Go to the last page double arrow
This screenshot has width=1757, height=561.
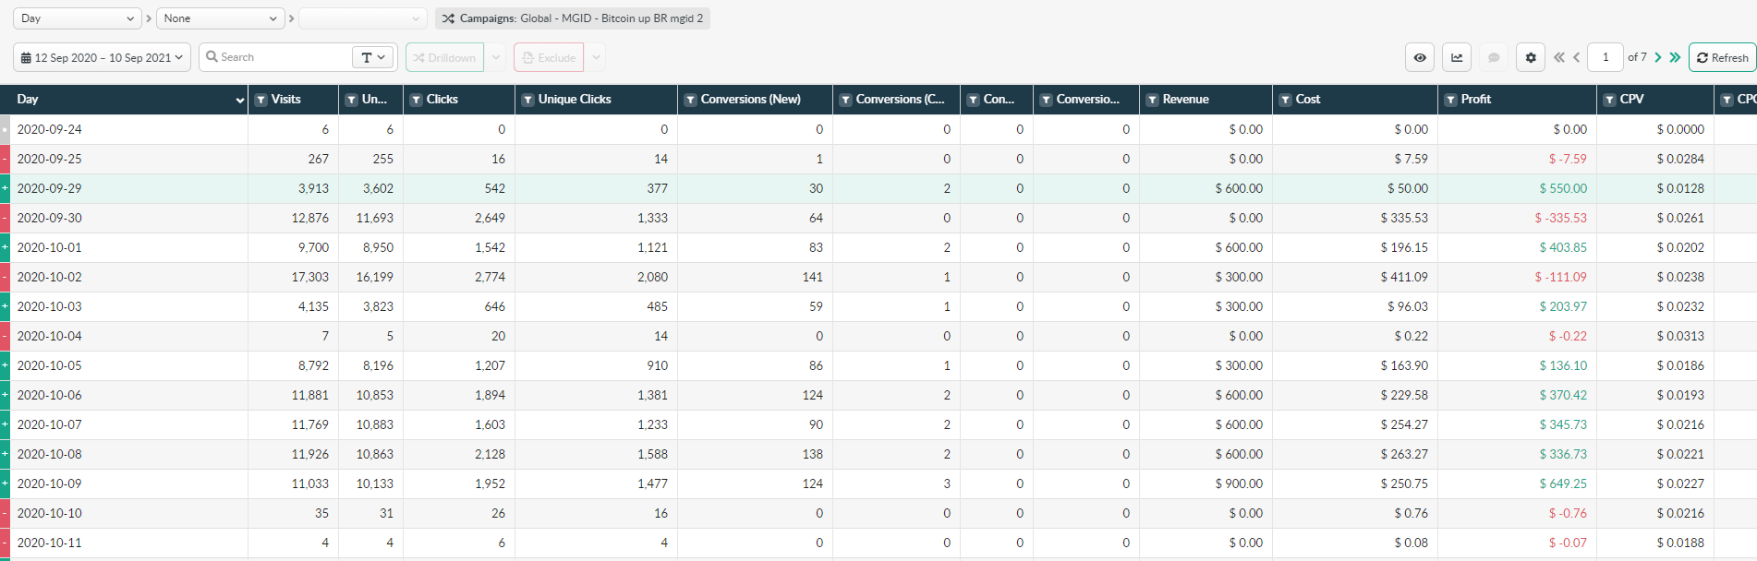point(1675,57)
